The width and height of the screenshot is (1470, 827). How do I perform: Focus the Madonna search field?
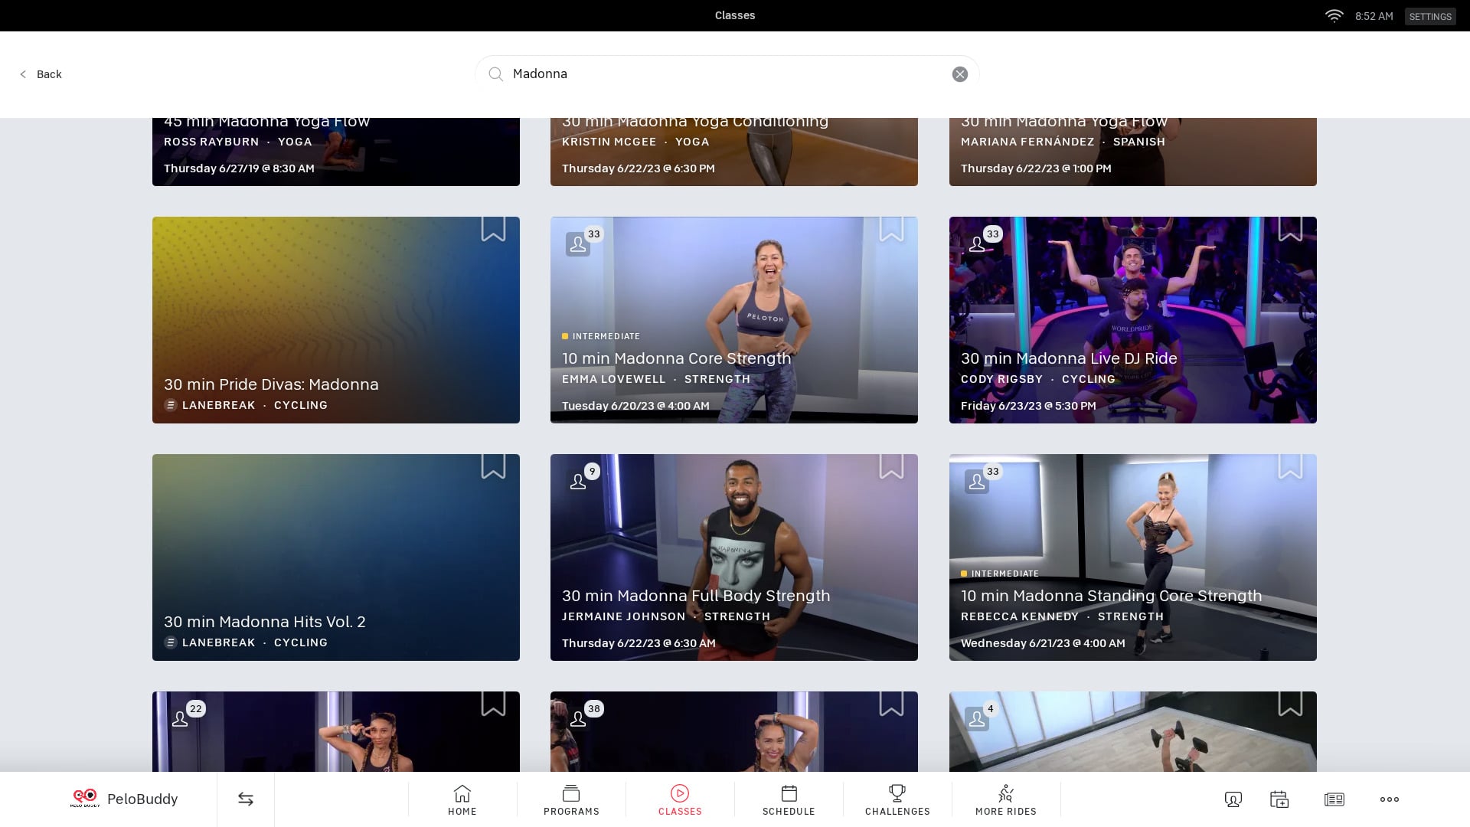[x=727, y=74]
